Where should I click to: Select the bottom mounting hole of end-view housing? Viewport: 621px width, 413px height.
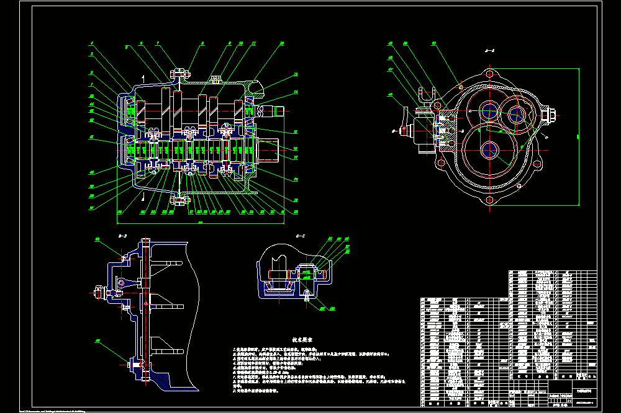coord(489,200)
